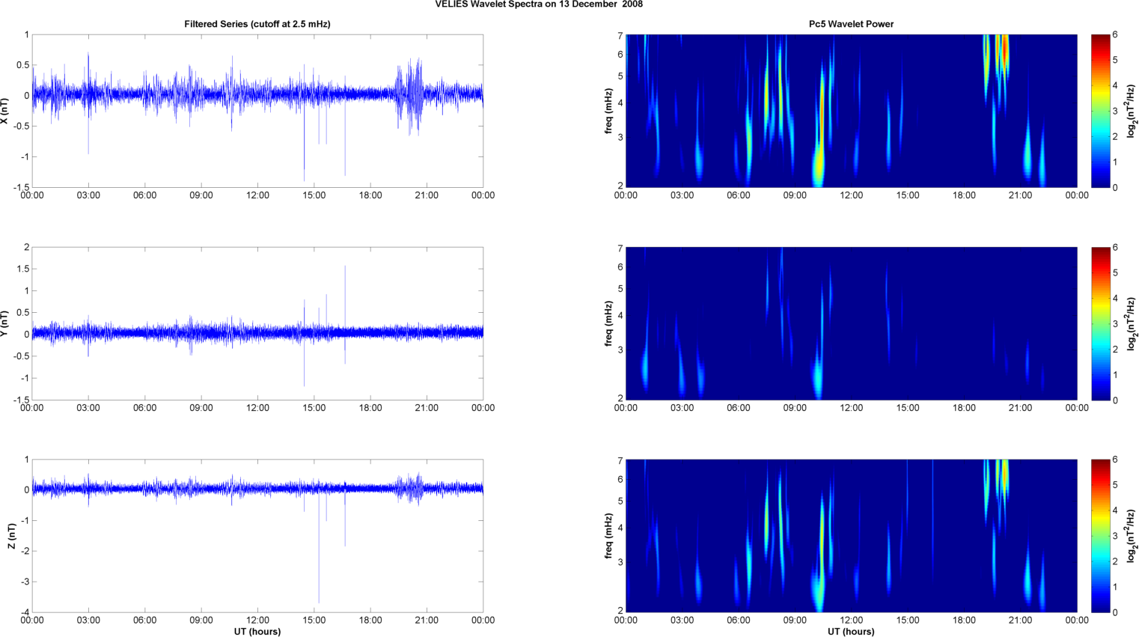Select the top X component wavelet spectrogram
Viewport: 1139px width, 637px height.
pyautogui.click(x=851, y=111)
